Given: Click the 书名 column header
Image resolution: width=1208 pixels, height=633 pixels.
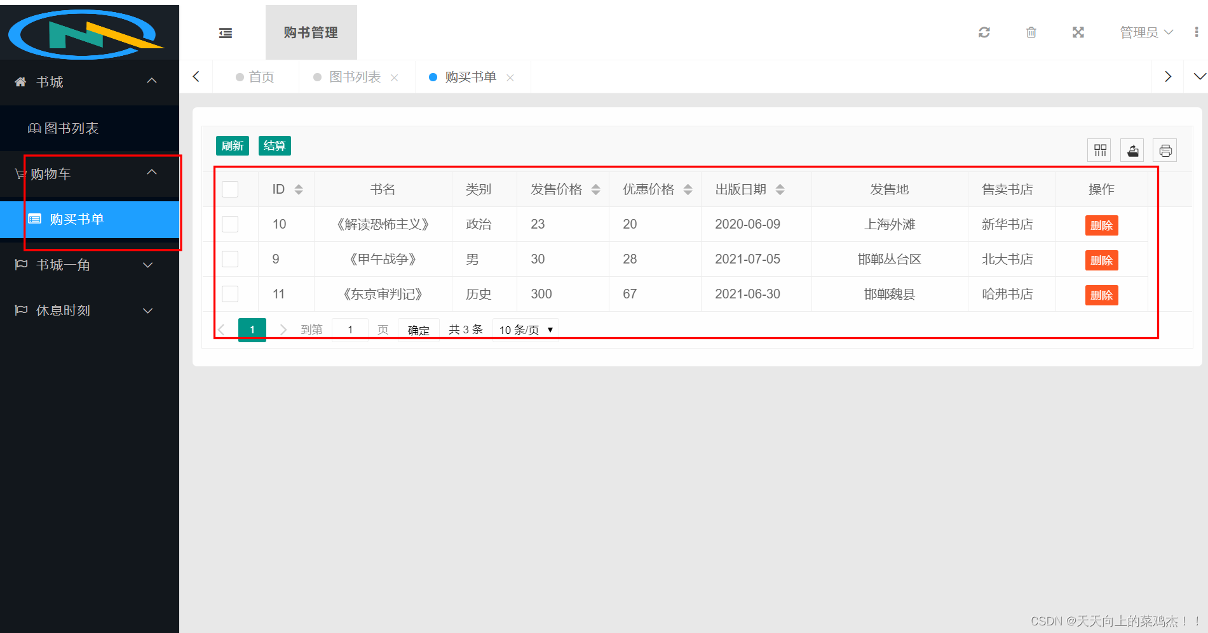Looking at the screenshot, I should point(383,189).
